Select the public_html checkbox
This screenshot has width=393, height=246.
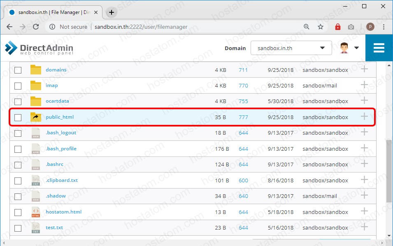[x=18, y=117]
